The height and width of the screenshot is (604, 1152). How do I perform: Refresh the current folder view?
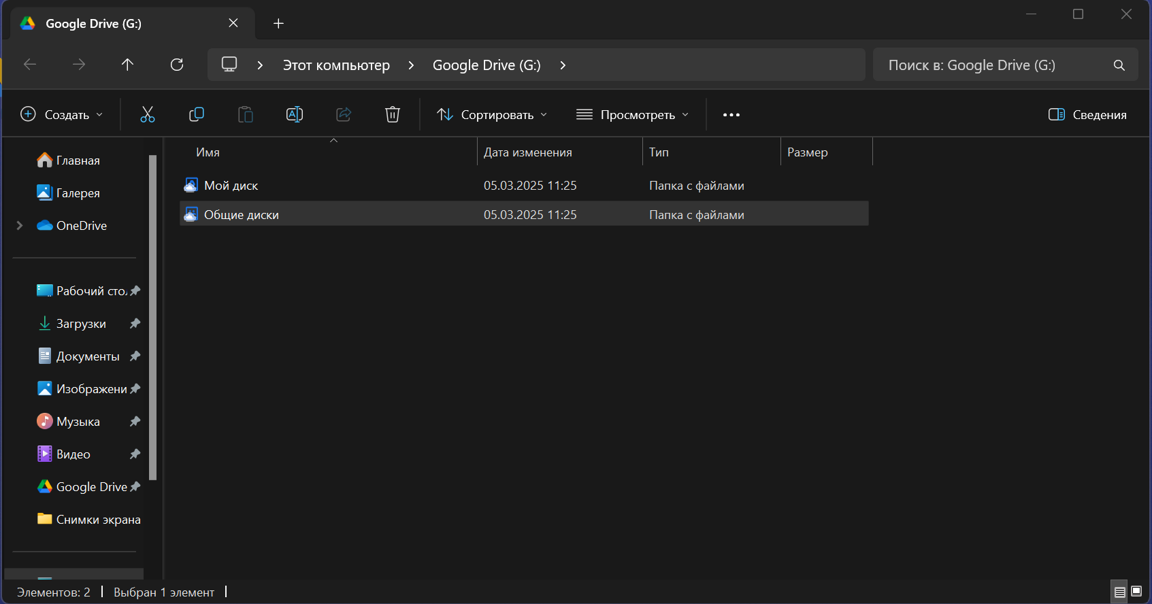tap(177, 65)
